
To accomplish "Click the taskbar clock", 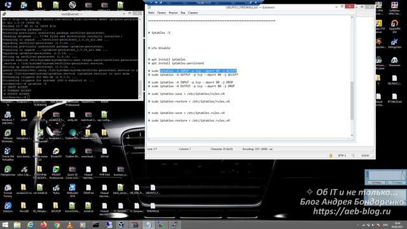I will [x=397, y=225].
